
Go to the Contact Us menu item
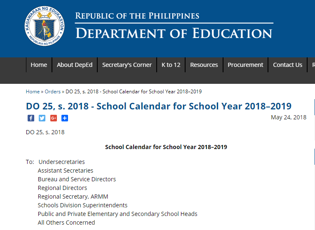pos(287,65)
